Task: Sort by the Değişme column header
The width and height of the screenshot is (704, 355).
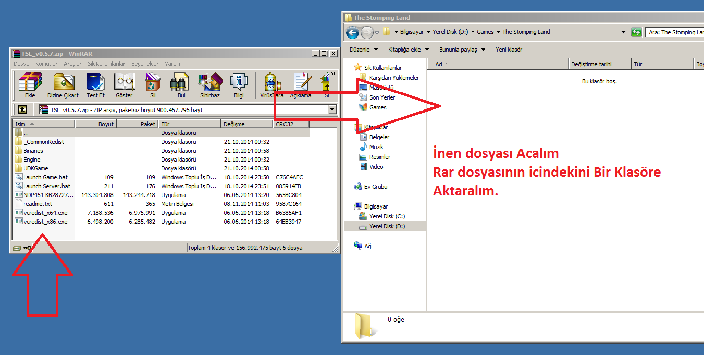Action: coord(246,124)
